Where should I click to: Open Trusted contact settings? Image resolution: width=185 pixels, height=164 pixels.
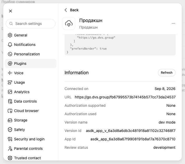click(30, 158)
